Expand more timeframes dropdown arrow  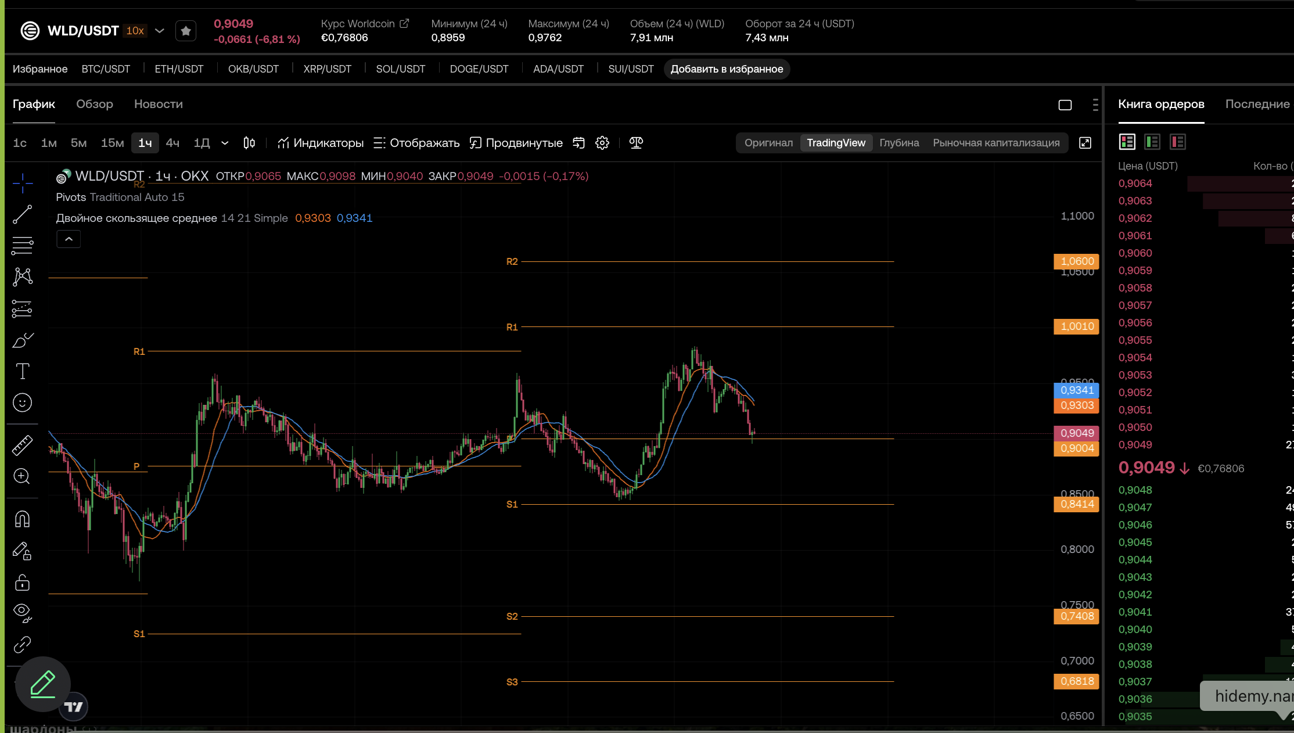[225, 143]
